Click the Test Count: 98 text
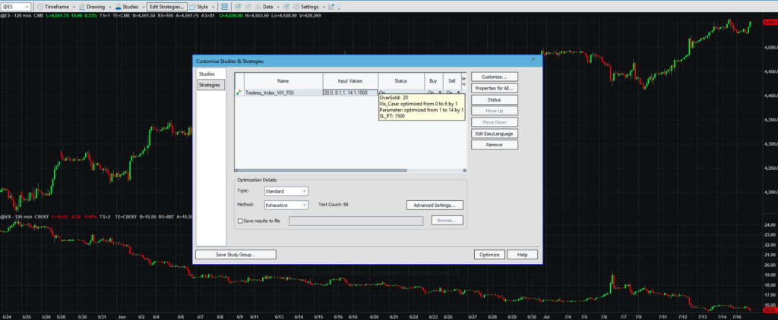Screen dimensions: 778x320 tap(334, 204)
